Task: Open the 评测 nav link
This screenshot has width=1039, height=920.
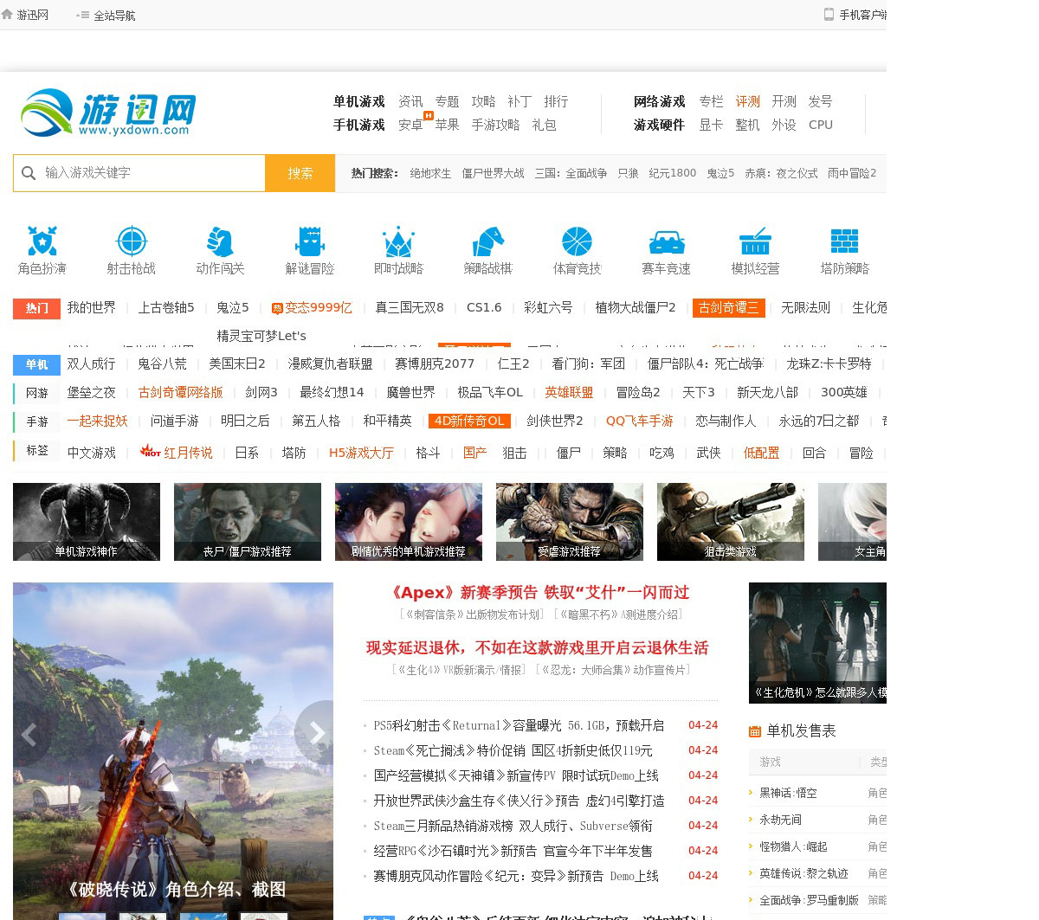Action: 747,101
